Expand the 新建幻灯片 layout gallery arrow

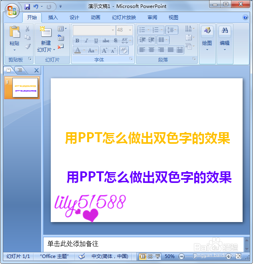click(x=54, y=50)
